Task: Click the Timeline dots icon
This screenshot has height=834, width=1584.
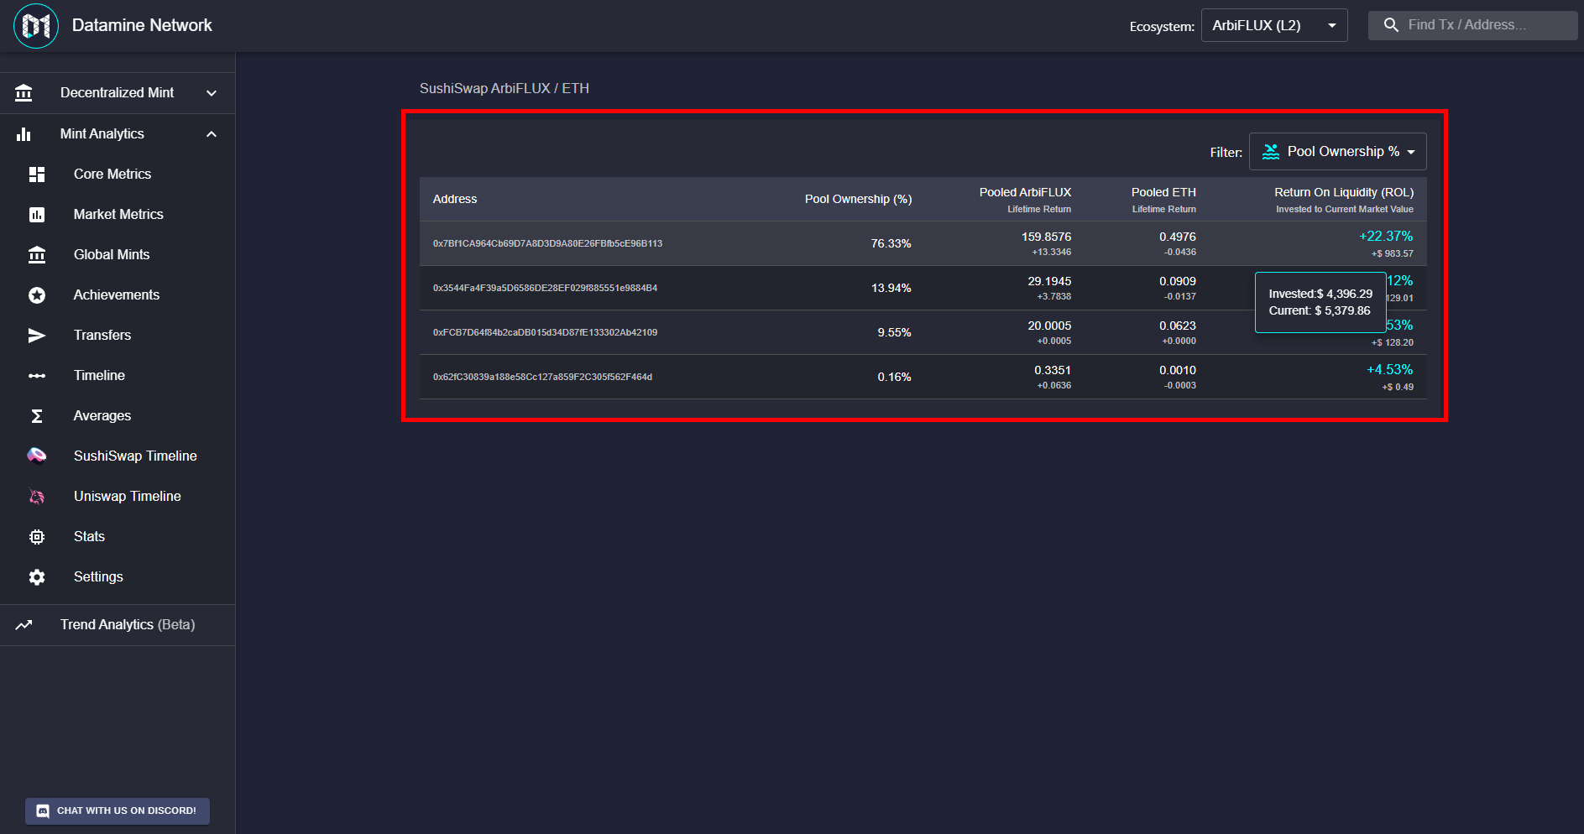Action: [x=37, y=376]
